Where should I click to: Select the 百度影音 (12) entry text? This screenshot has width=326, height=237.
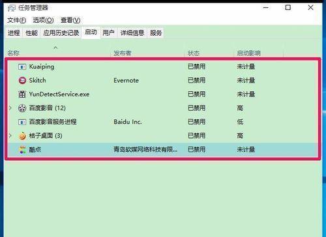tap(48, 108)
